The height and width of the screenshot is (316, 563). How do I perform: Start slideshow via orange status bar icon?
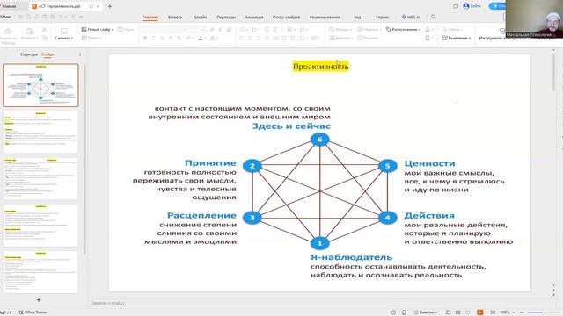479,312
